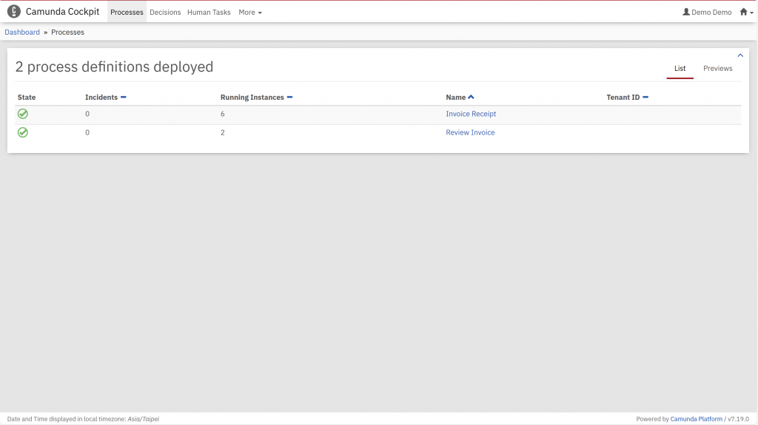This screenshot has width=758, height=425.
Task: Click the Asia/Taipei timezone text
Action: (143, 419)
